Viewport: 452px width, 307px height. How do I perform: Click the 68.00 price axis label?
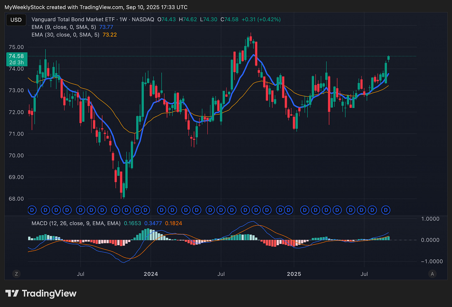[x=16, y=199]
